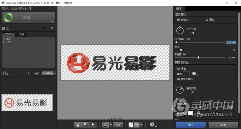Click the 平滑度 value 50.00
This screenshot has height=129, width=241.
[232, 58]
